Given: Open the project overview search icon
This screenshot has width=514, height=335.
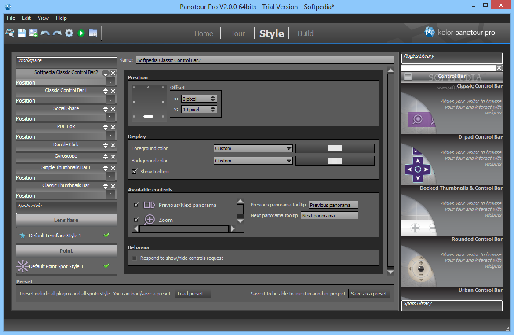Looking at the screenshot, I should click(10, 33).
